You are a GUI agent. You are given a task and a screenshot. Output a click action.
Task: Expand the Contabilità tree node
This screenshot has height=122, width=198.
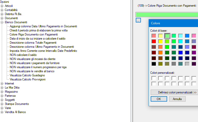(x=2, y=10)
